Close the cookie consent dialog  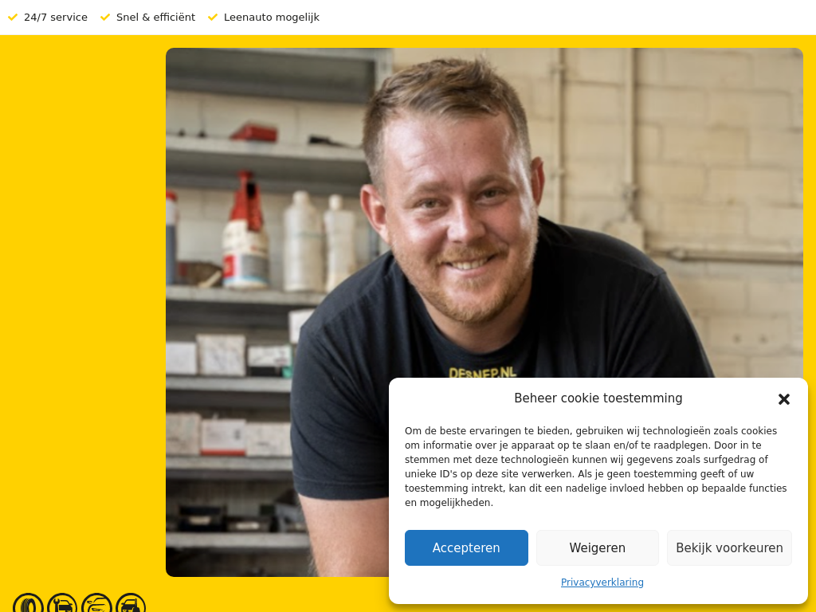click(x=784, y=399)
